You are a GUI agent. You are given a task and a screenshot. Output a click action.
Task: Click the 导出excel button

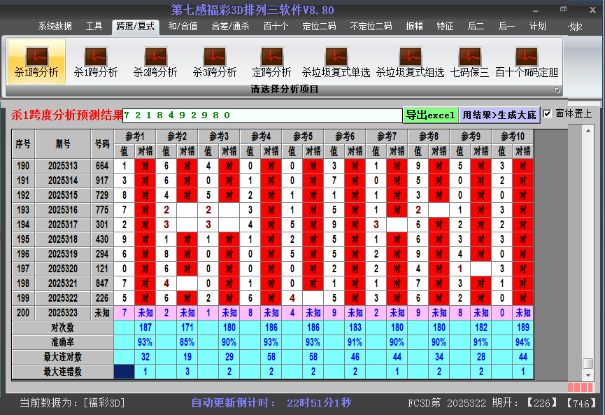(430, 115)
